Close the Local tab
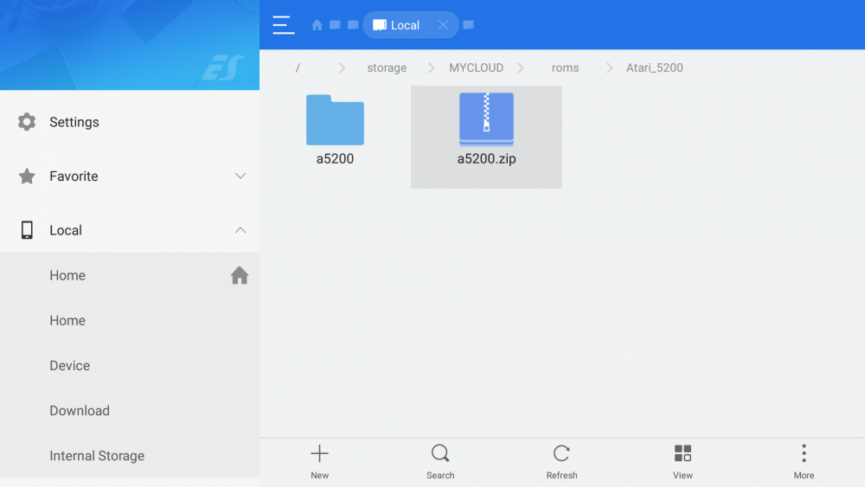This screenshot has width=865, height=487. click(x=443, y=25)
